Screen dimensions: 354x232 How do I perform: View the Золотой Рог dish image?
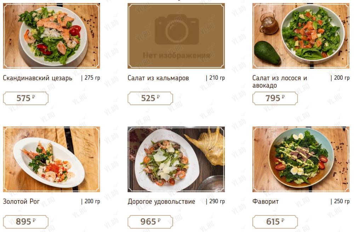pyautogui.click(x=51, y=159)
